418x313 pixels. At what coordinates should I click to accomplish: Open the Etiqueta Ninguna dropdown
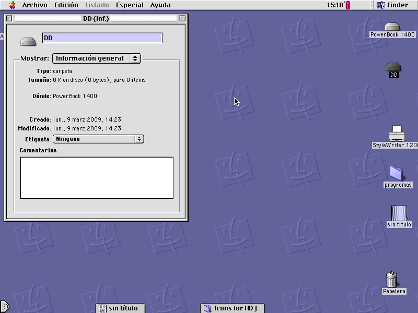(98, 139)
